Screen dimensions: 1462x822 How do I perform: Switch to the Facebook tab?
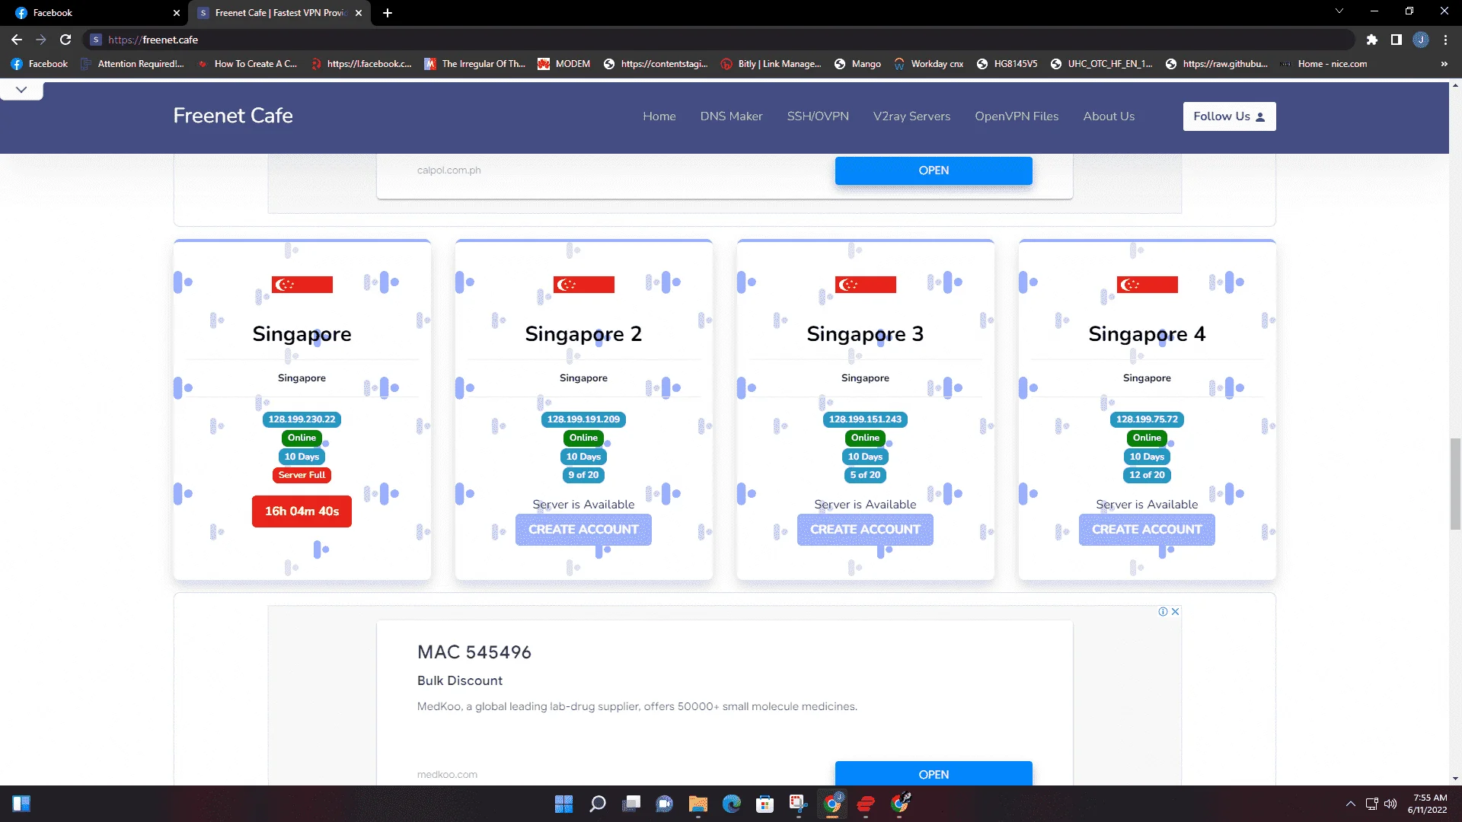tap(95, 13)
